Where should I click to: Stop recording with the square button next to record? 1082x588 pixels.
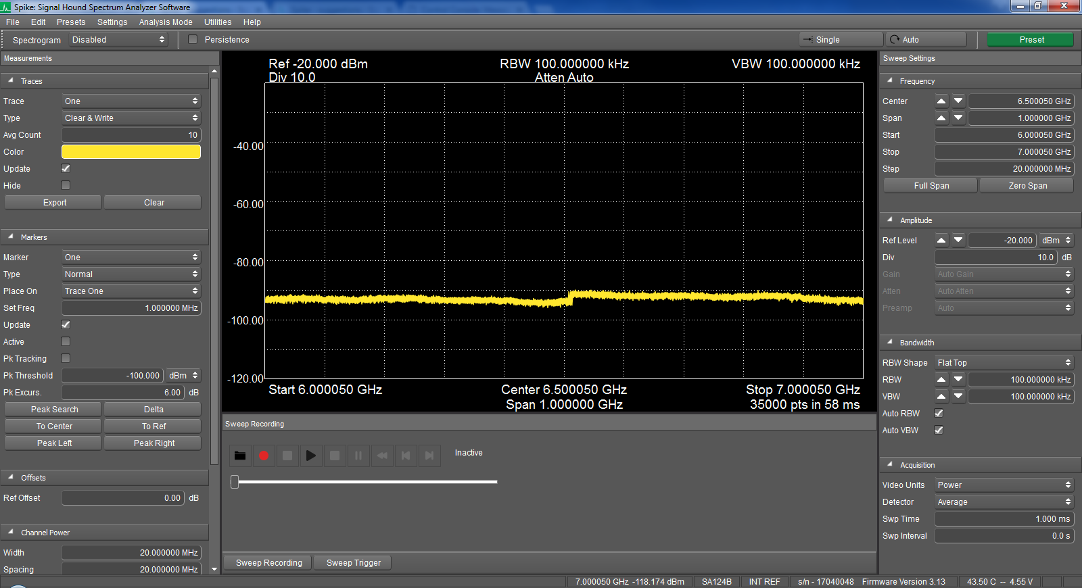(287, 456)
